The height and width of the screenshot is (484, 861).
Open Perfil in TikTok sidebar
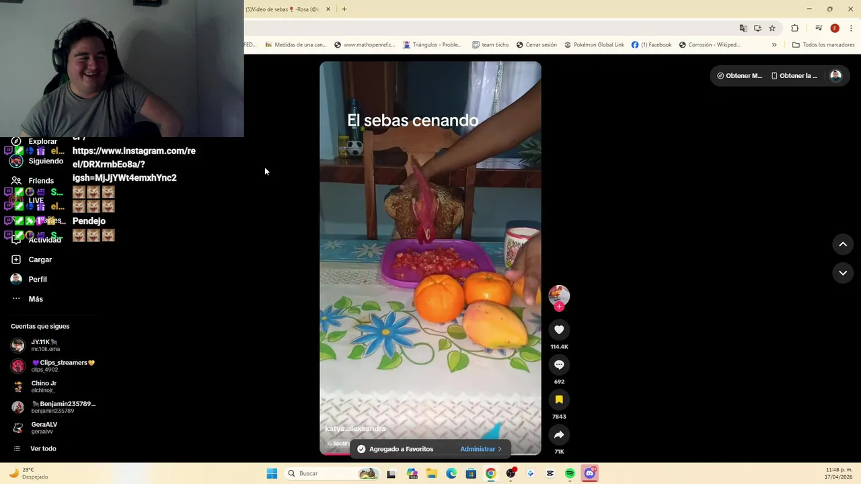pos(30,279)
